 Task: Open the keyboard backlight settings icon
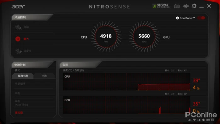[177, 6]
